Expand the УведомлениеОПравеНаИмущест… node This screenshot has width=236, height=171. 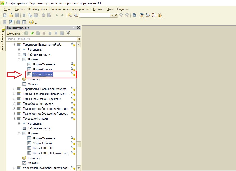point(14,168)
